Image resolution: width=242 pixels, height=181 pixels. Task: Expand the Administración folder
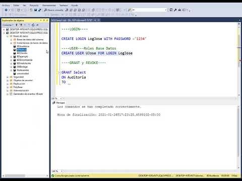click(x=8, y=90)
